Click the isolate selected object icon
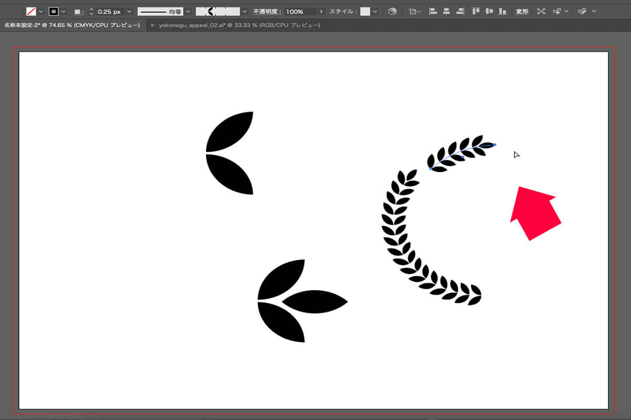The width and height of the screenshot is (631, 420). pos(541,11)
